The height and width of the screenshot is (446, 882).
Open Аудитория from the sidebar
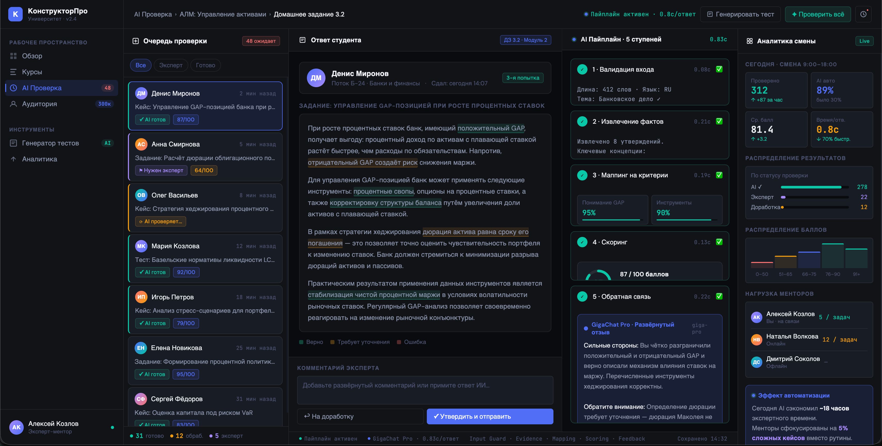click(x=39, y=104)
